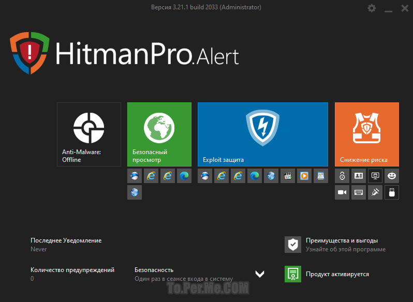Viewport: 413px width, 302px height.
Task: Toggle the syringe vaccination icon
Action: coord(375,192)
